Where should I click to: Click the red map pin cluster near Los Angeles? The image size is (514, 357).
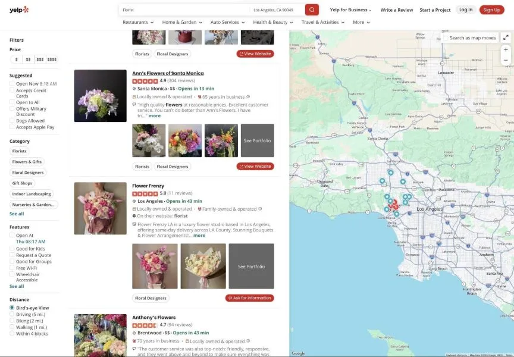pyautogui.click(x=394, y=205)
